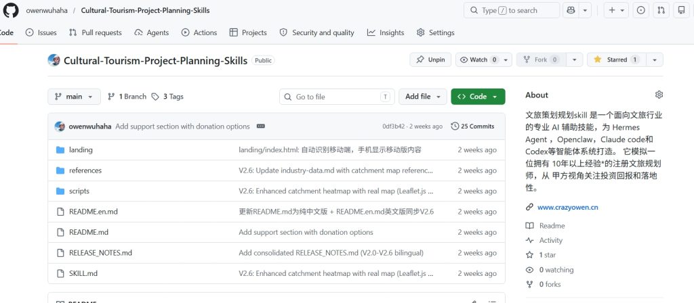The width and height of the screenshot is (694, 303).
Task: Open the notifications inbox icon
Action: 682,10
